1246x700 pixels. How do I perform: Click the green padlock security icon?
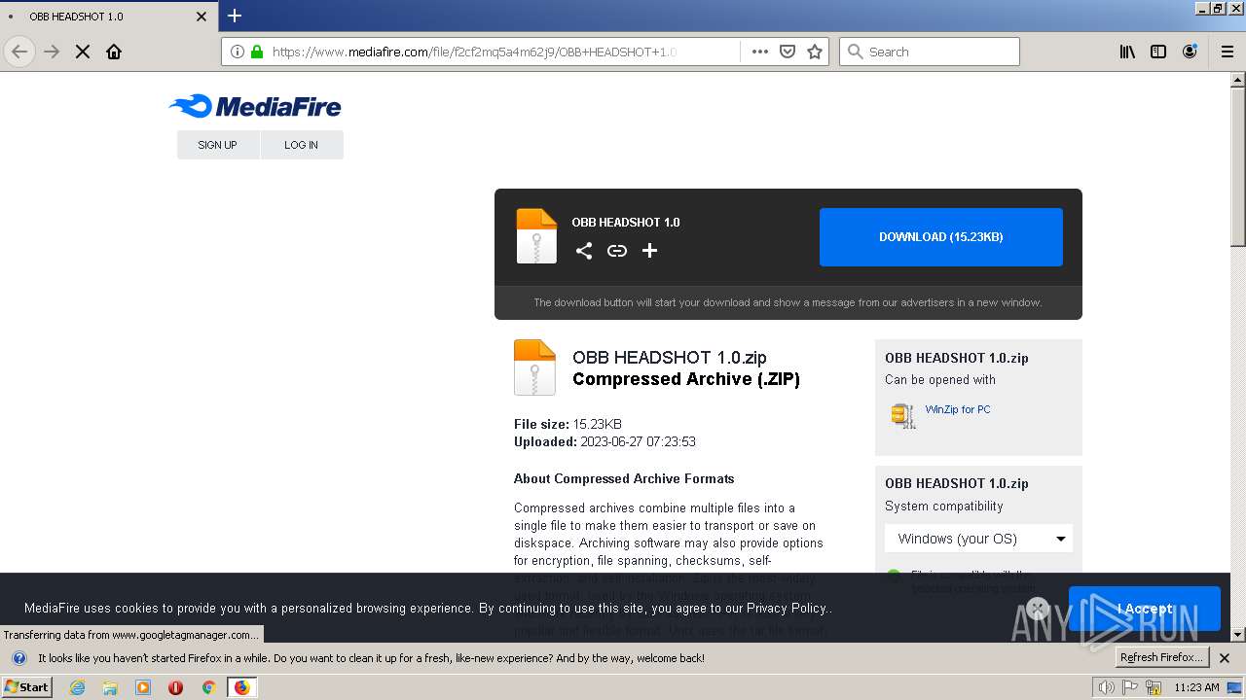tap(257, 52)
